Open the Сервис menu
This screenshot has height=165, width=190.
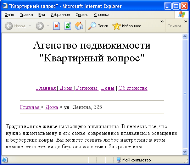[82, 15]
